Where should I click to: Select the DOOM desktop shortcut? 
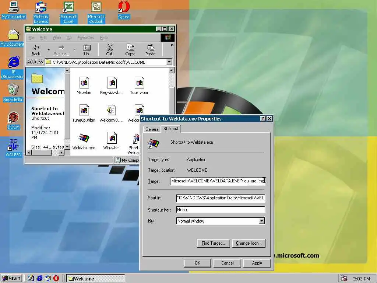(x=14, y=121)
